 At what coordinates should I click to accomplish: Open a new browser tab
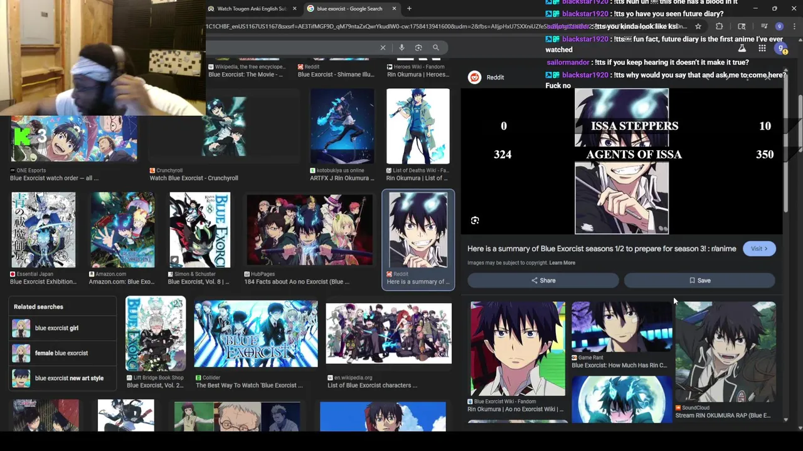pos(409,9)
